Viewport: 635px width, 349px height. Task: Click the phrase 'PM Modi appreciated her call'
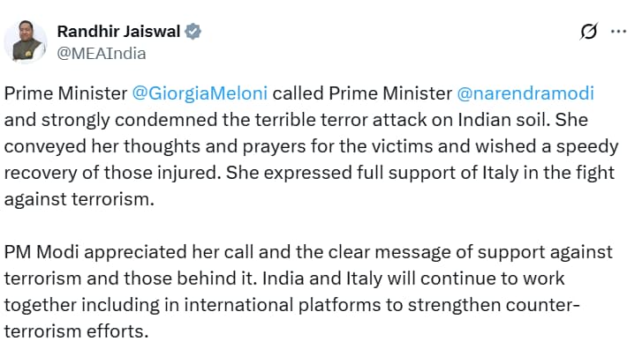click(x=129, y=252)
